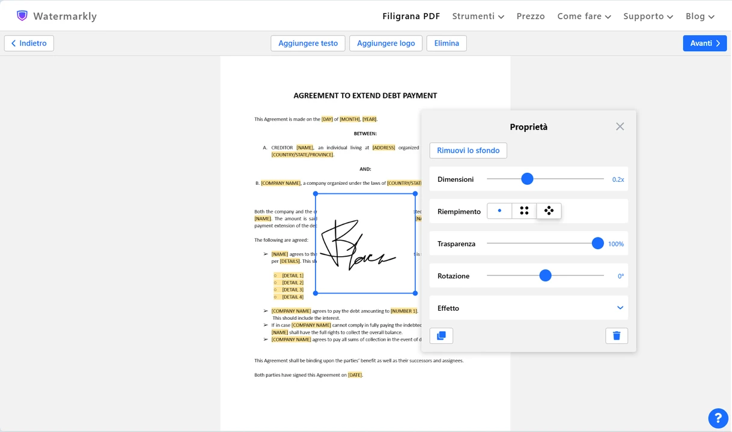Click the 100% transparency value
Viewport: 732px width, 432px height.
click(616, 244)
